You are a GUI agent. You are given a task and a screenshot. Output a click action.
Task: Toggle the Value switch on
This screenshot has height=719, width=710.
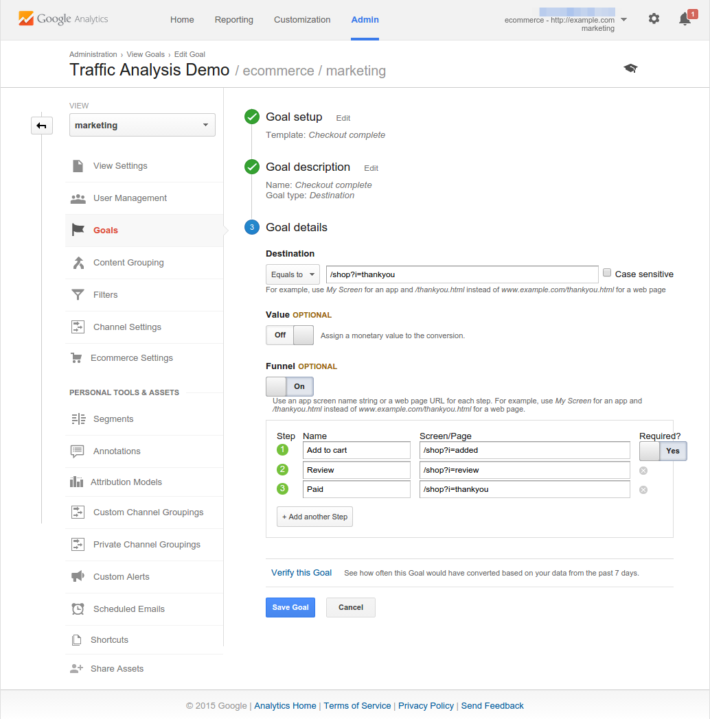point(290,335)
